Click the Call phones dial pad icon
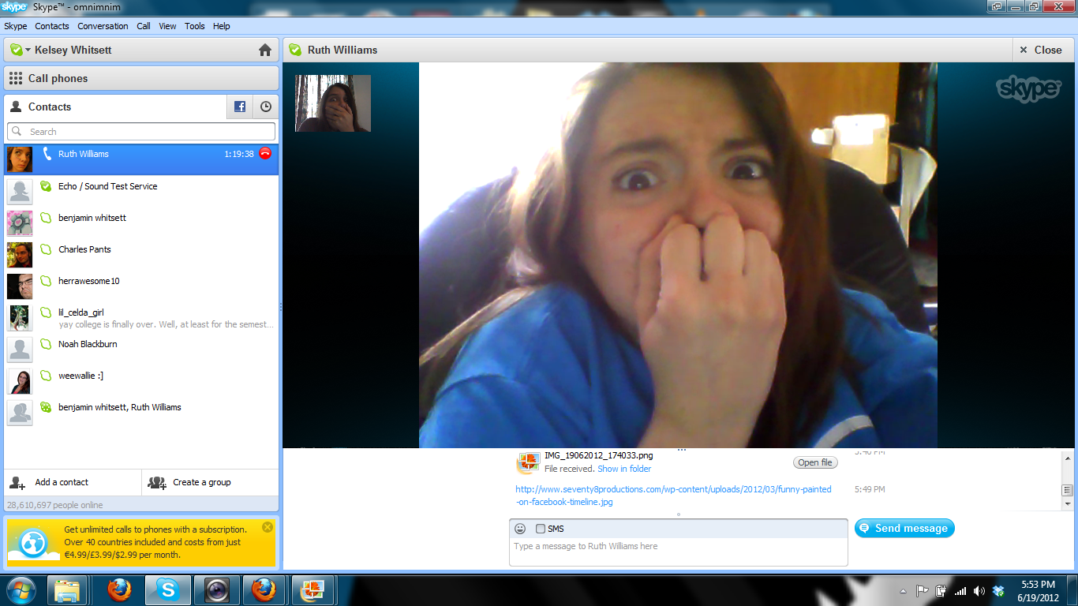The width and height of the screenshot is (1078, 606). tap(16, 78)
